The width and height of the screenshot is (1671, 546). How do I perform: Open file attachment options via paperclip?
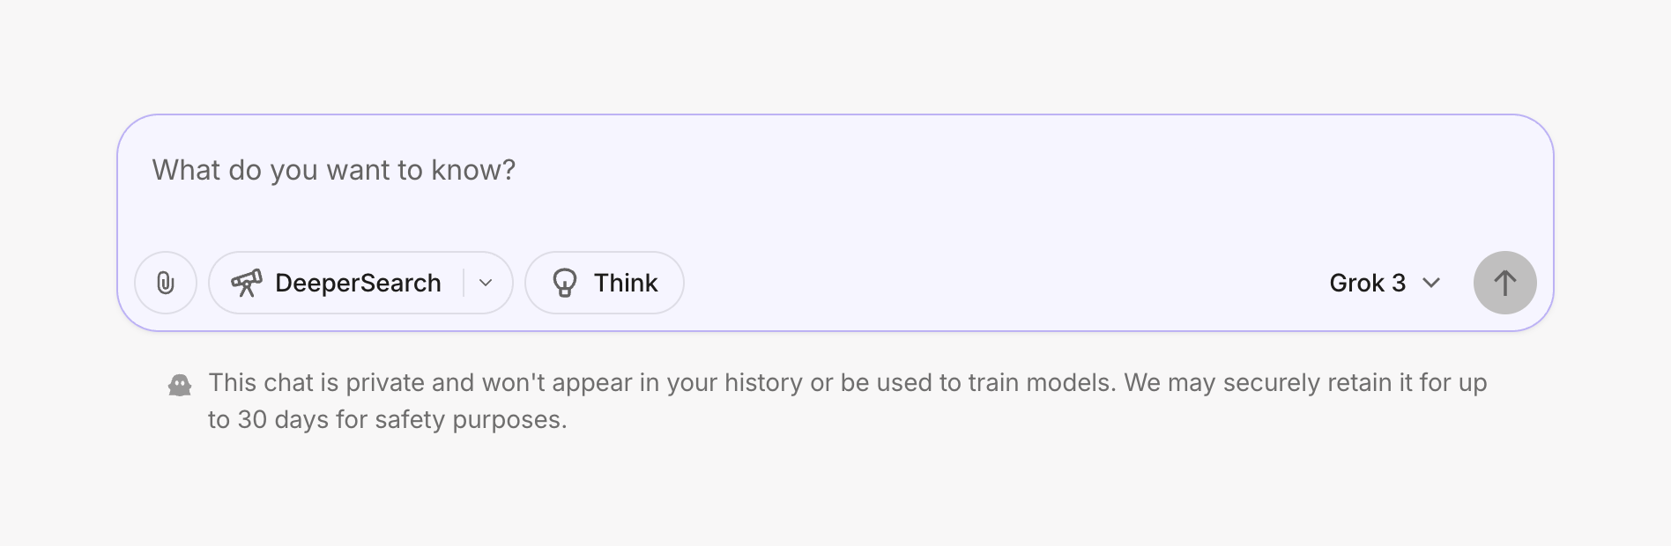(166, 283)
